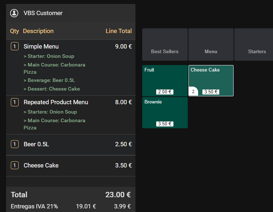Click quantity box of Repeated Product Menu
Viewport: 273px width, 212px height.
pos(15,102)
